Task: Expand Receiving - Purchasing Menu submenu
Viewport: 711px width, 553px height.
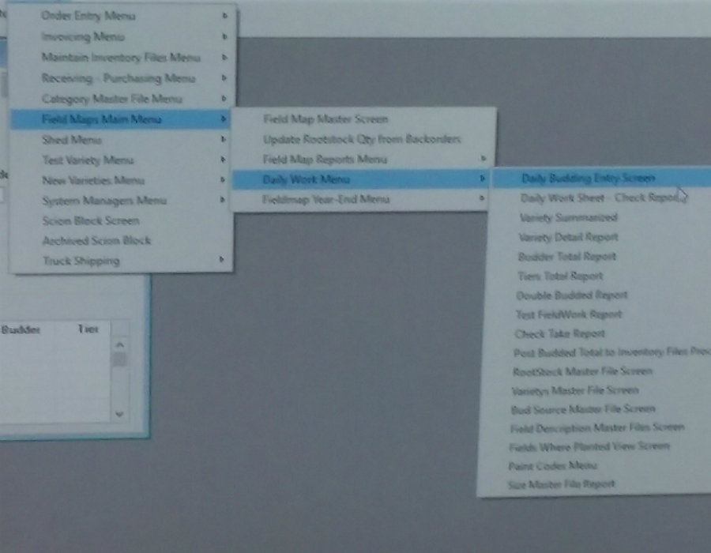Action: coord(118,78)
